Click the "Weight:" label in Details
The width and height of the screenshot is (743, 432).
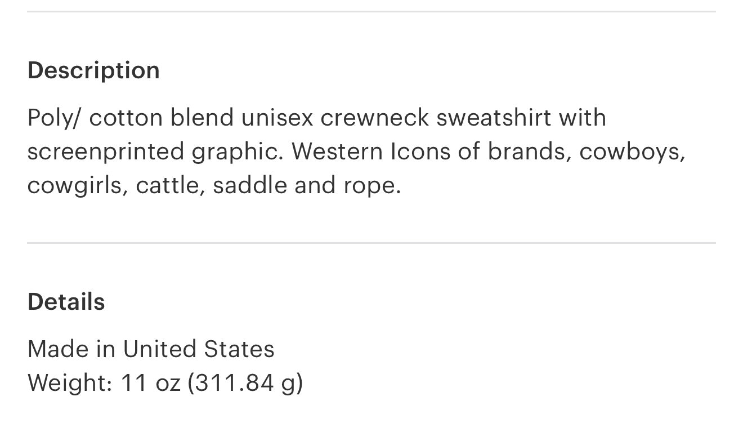[x=70, y=383]
